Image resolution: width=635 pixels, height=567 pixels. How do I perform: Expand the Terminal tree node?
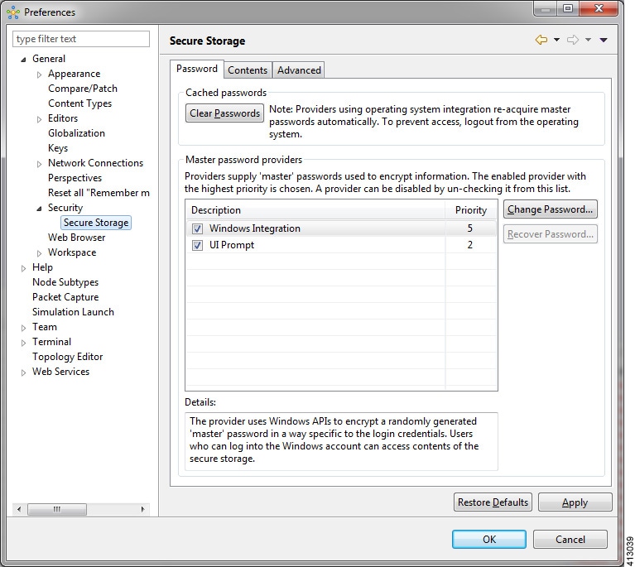[23, 343]
